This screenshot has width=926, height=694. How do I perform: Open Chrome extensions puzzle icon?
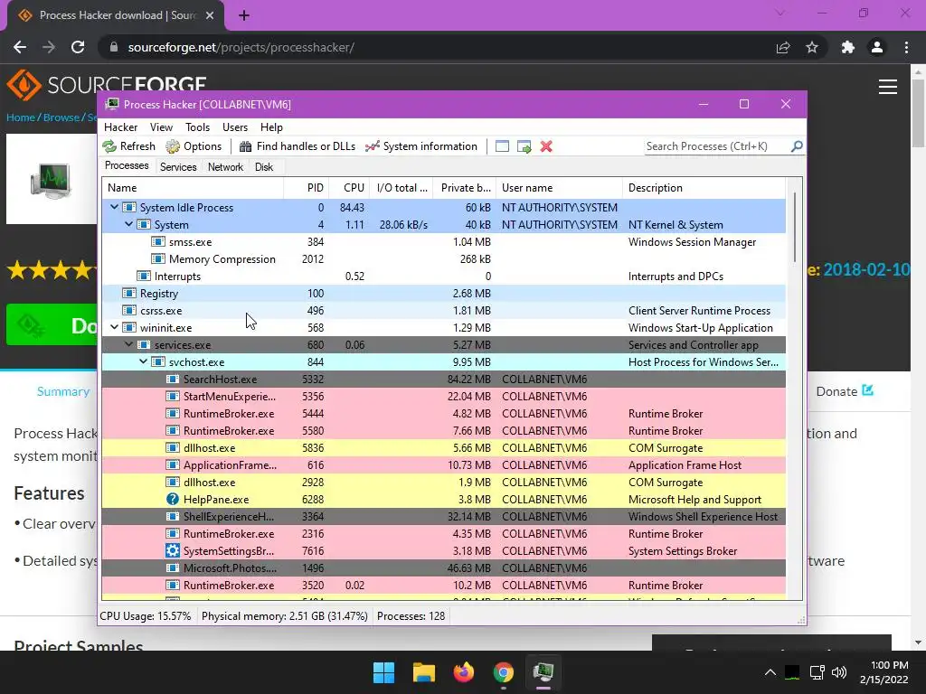(x=847, y=47)
